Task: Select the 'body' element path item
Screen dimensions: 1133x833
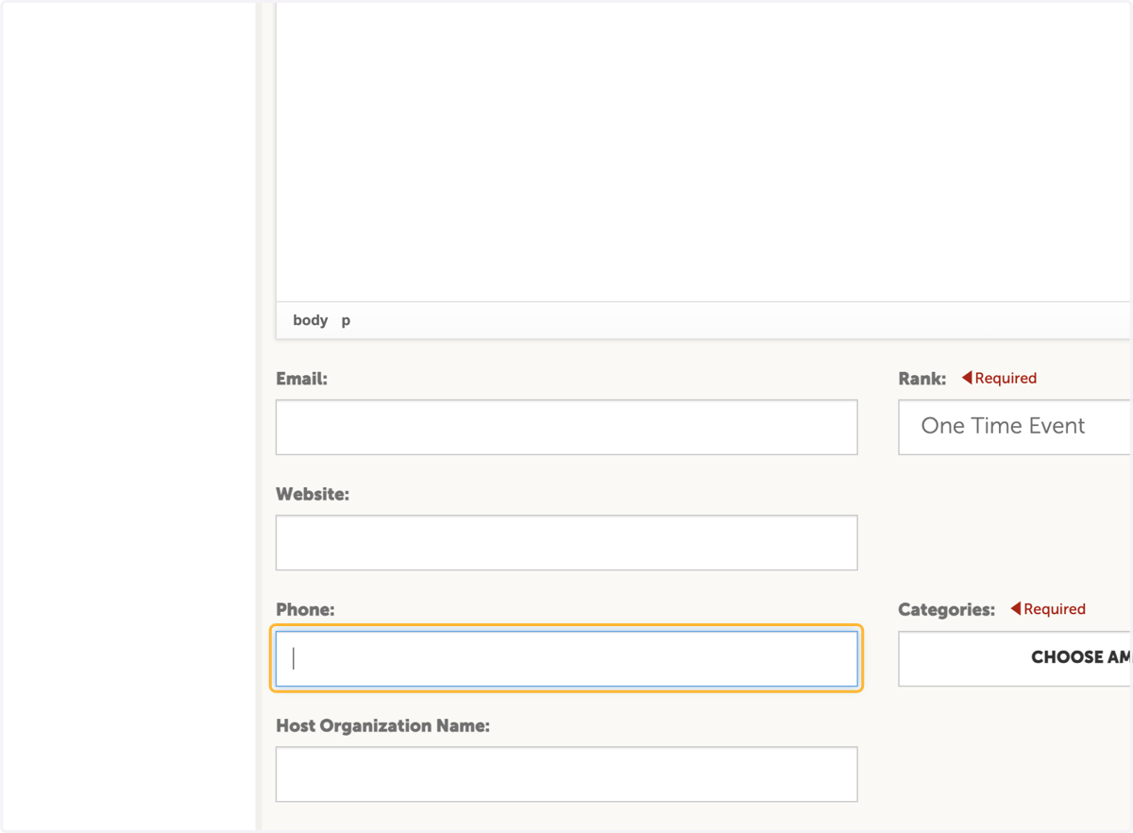Action: point(311,320)
